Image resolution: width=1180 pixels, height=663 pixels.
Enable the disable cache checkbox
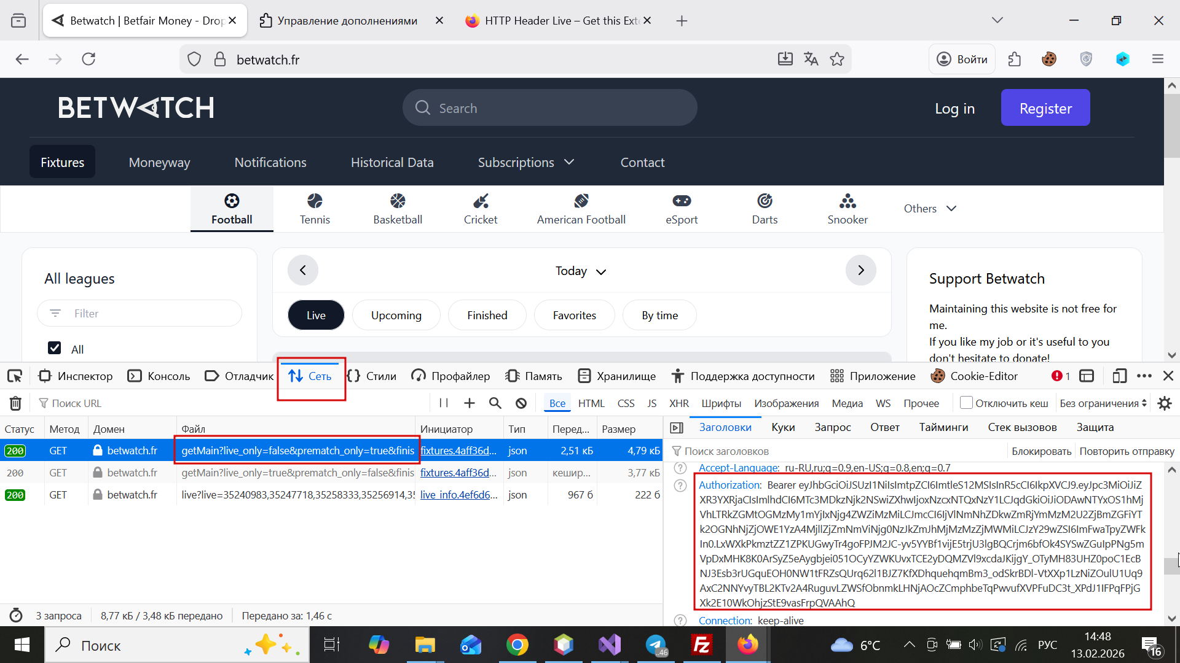(967, 403)
